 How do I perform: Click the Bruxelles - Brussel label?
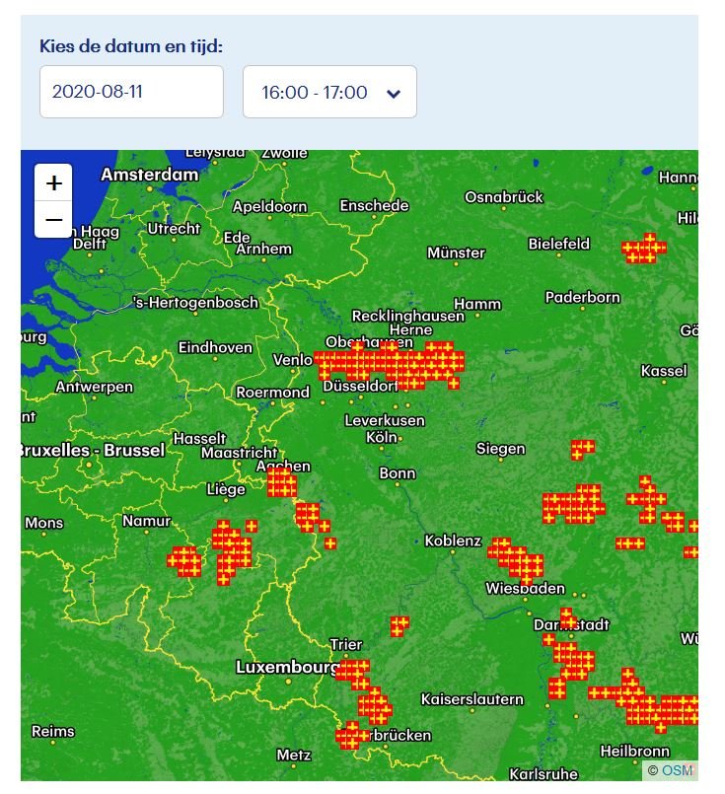click(x=93, y=450)
